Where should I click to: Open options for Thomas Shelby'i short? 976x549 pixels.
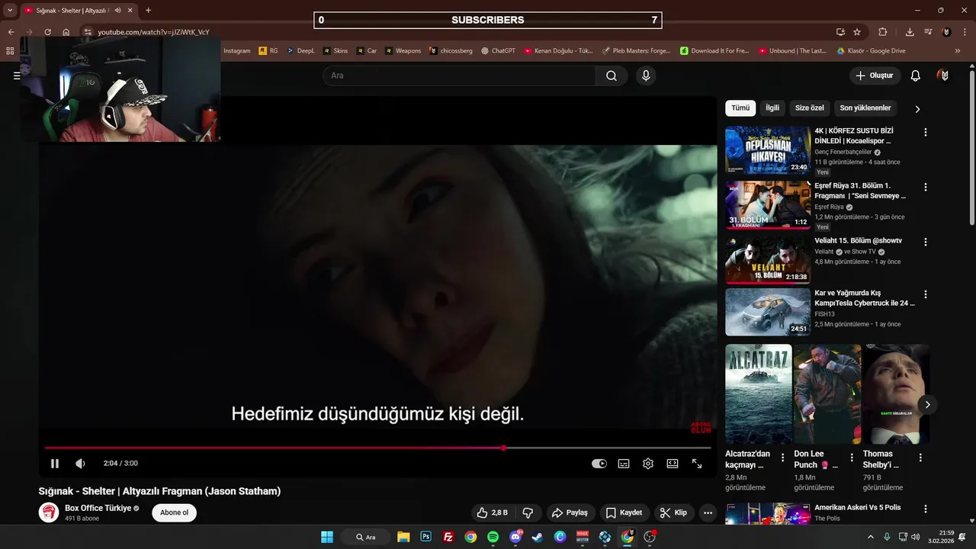click(920, 458)
